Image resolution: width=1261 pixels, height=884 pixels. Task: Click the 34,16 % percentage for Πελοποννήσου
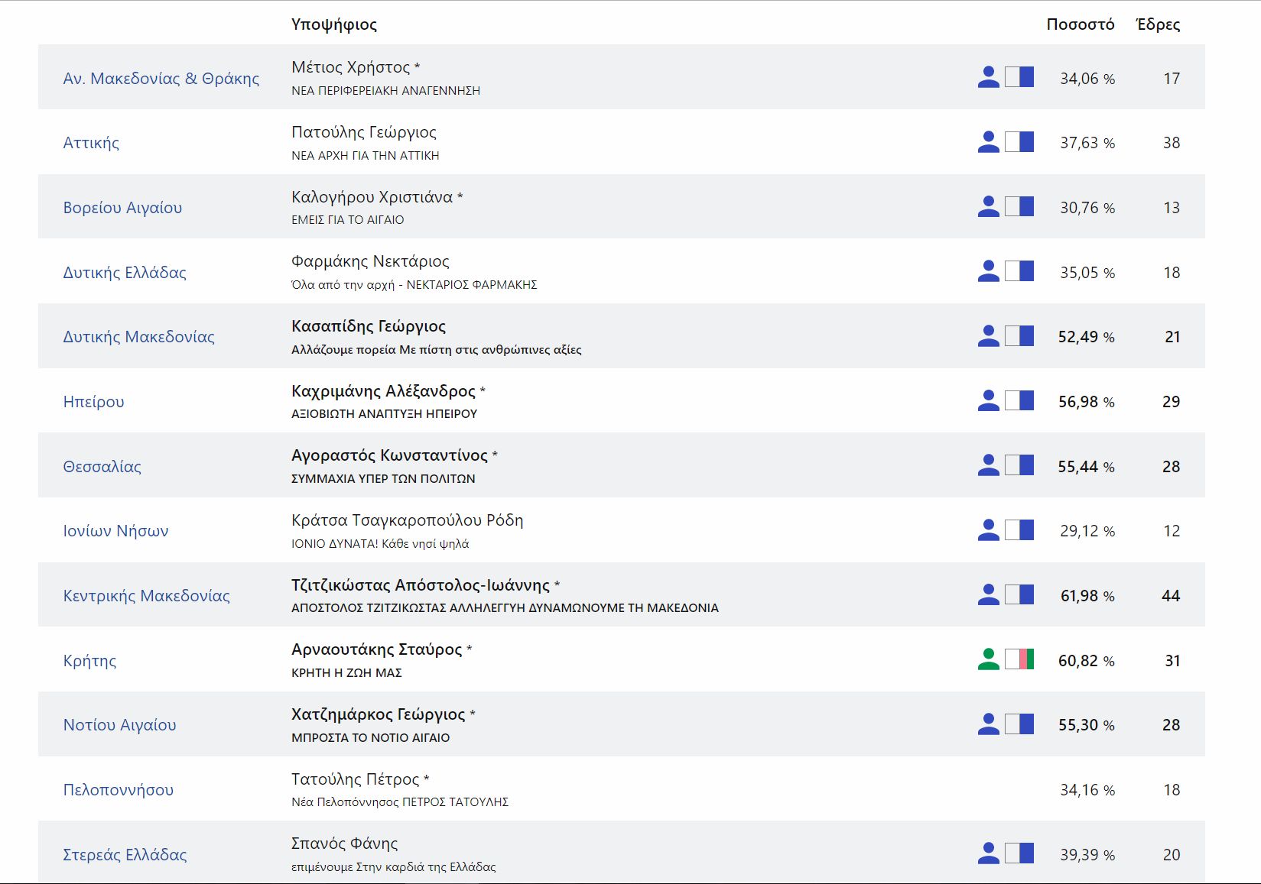point(1087,790)
